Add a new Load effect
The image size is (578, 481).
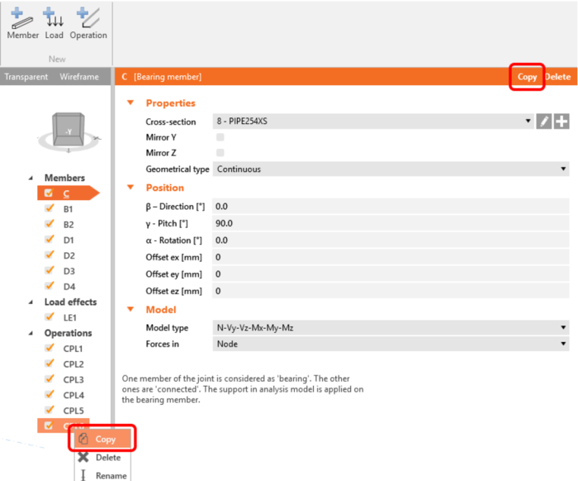(x=54, y=24)
